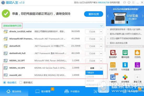Image resolution: width=144 pixels, height=96 pixels.
Task: Open dropdown arrow for directx_Jun2010_redist row
Action: pos(101,32)
